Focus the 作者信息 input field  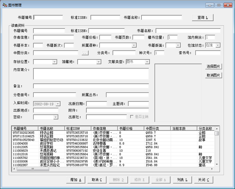(54, 37)
